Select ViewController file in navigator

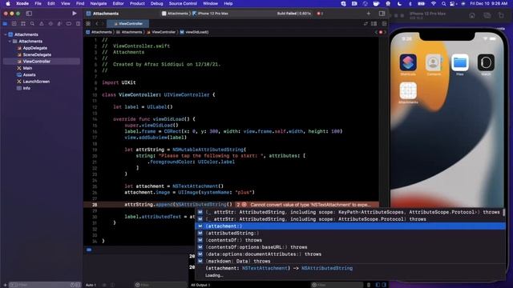coord(36,62)
